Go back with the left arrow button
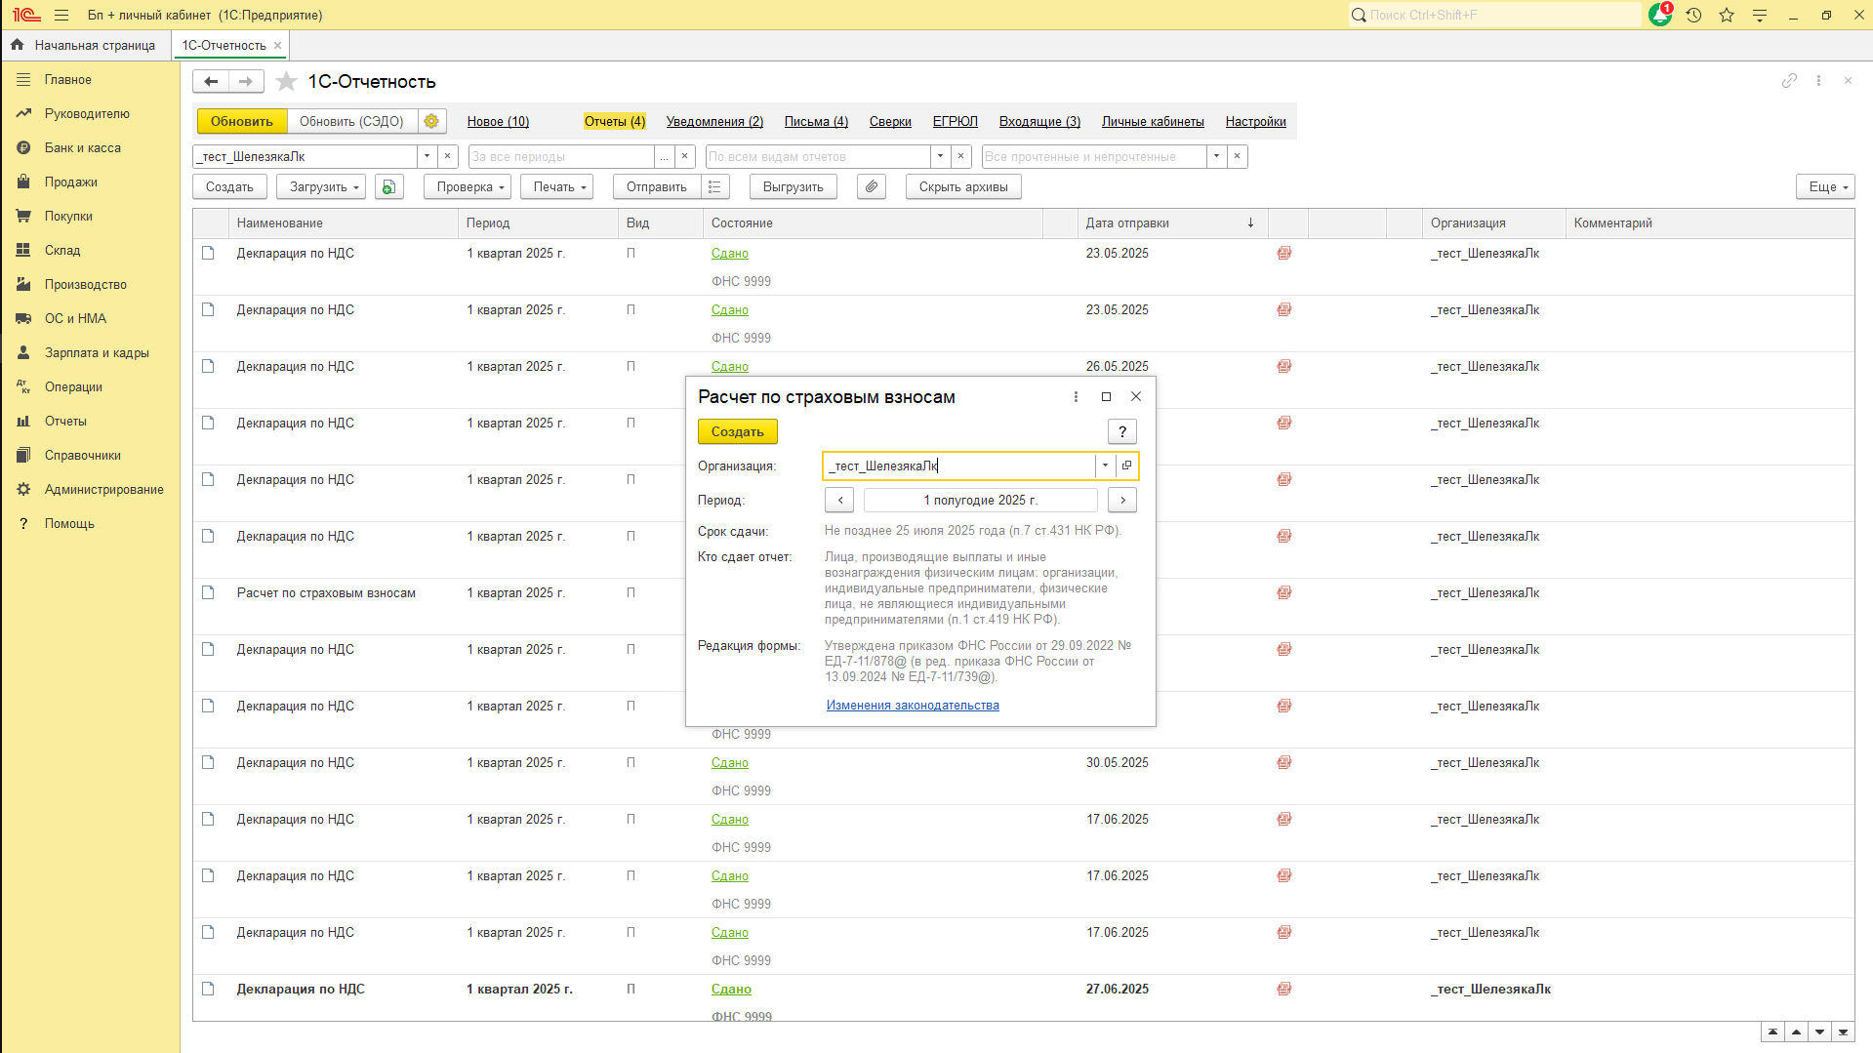Screen dimensions: 1873x1053 pos(211,81)
